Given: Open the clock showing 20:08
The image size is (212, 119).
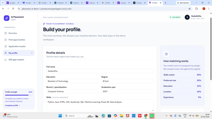Looking at the screenshot, I should (205, 116).
